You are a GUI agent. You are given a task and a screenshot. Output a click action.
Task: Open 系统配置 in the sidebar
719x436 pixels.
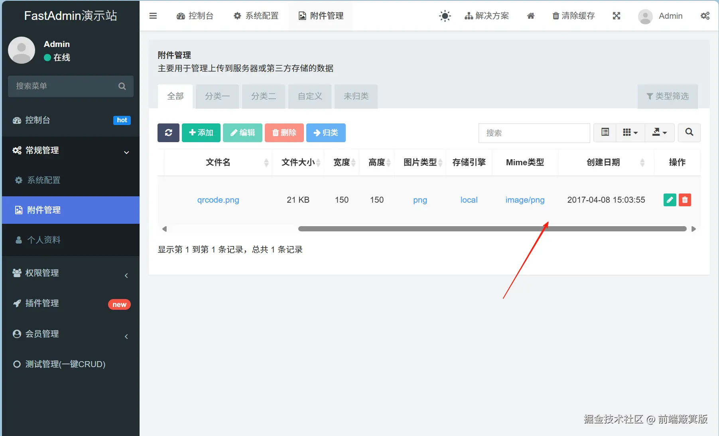point(71,180)
